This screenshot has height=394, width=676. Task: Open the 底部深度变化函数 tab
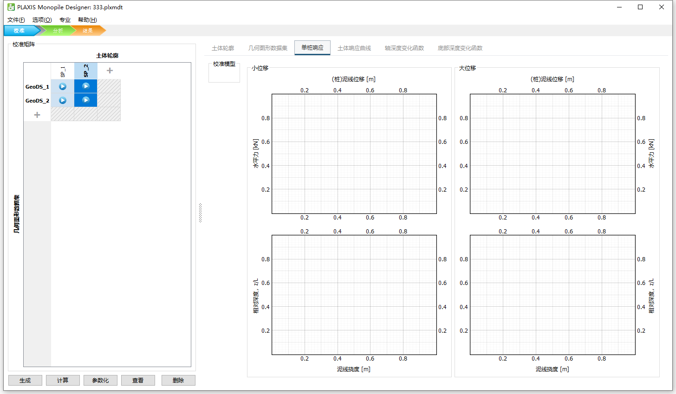[460, 48]
